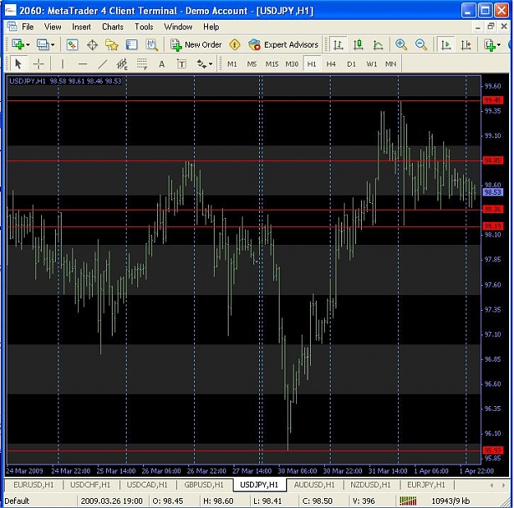Open the Tools menu
The image size is (514, 508).
[x=144, y=26]
